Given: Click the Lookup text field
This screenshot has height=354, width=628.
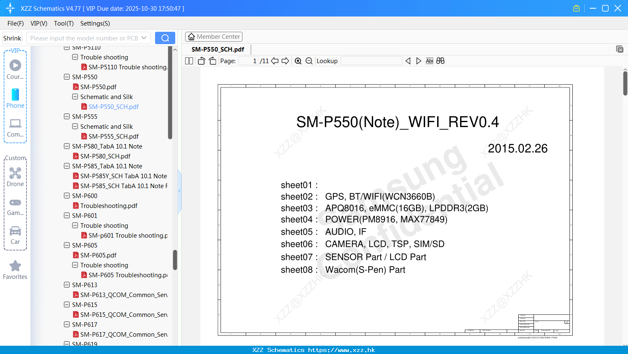Looking at the screenshot, I should pyautogui.click(x=371, y=61).
